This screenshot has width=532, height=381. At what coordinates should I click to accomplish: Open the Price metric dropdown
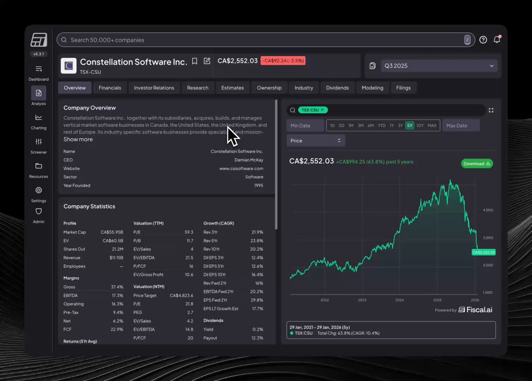pyautogui.click(x=316, y=141)
